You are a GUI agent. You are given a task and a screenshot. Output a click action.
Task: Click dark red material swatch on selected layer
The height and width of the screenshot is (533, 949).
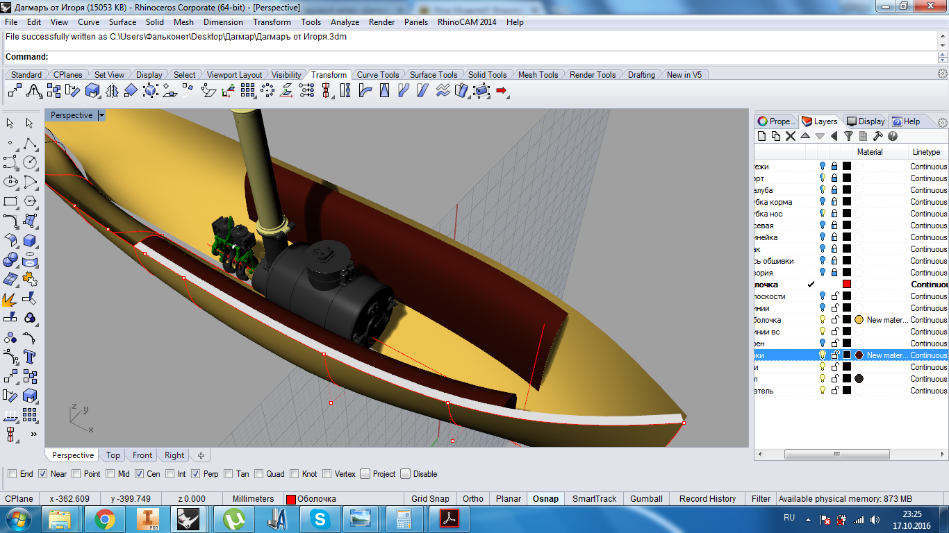pyautogui.click(x=859, y=355)
